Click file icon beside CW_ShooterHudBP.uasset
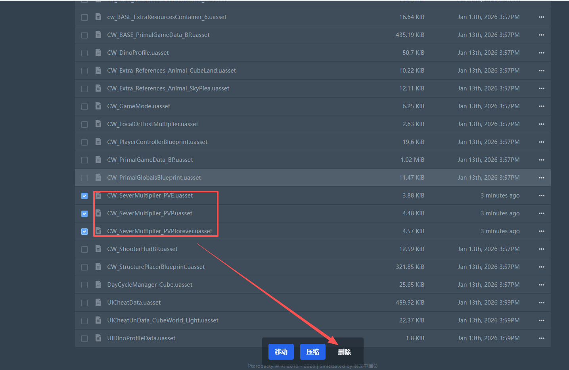The image size is (569, 370). click(x=98, y=249)
